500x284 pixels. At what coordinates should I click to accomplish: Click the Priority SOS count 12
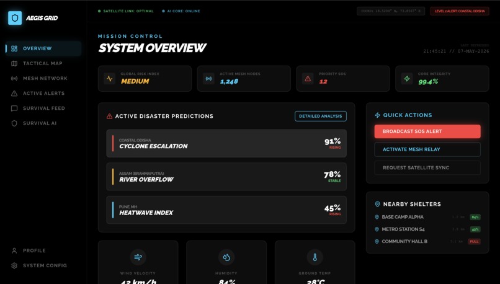[323, 82]
